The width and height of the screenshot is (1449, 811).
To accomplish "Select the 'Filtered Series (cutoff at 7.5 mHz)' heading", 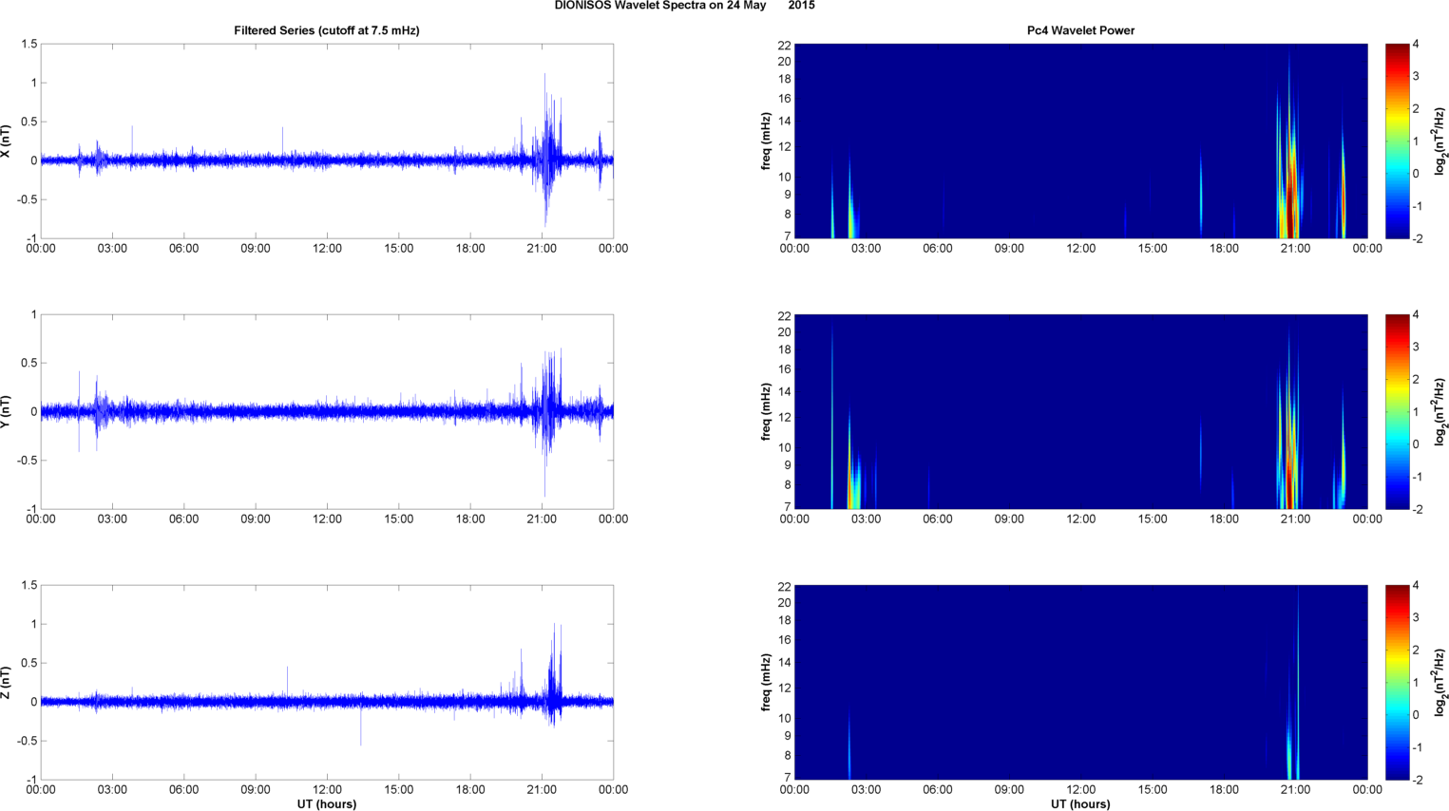I will pyautogui.click(x=327, y=30).
